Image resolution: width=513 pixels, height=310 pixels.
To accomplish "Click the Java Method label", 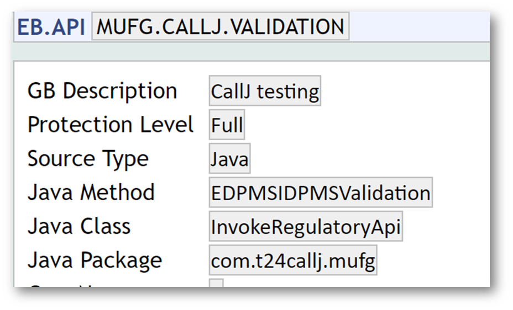I will [x=91, y=193].
